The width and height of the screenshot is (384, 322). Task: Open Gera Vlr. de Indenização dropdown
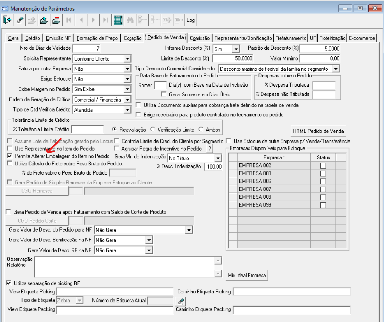218,158
